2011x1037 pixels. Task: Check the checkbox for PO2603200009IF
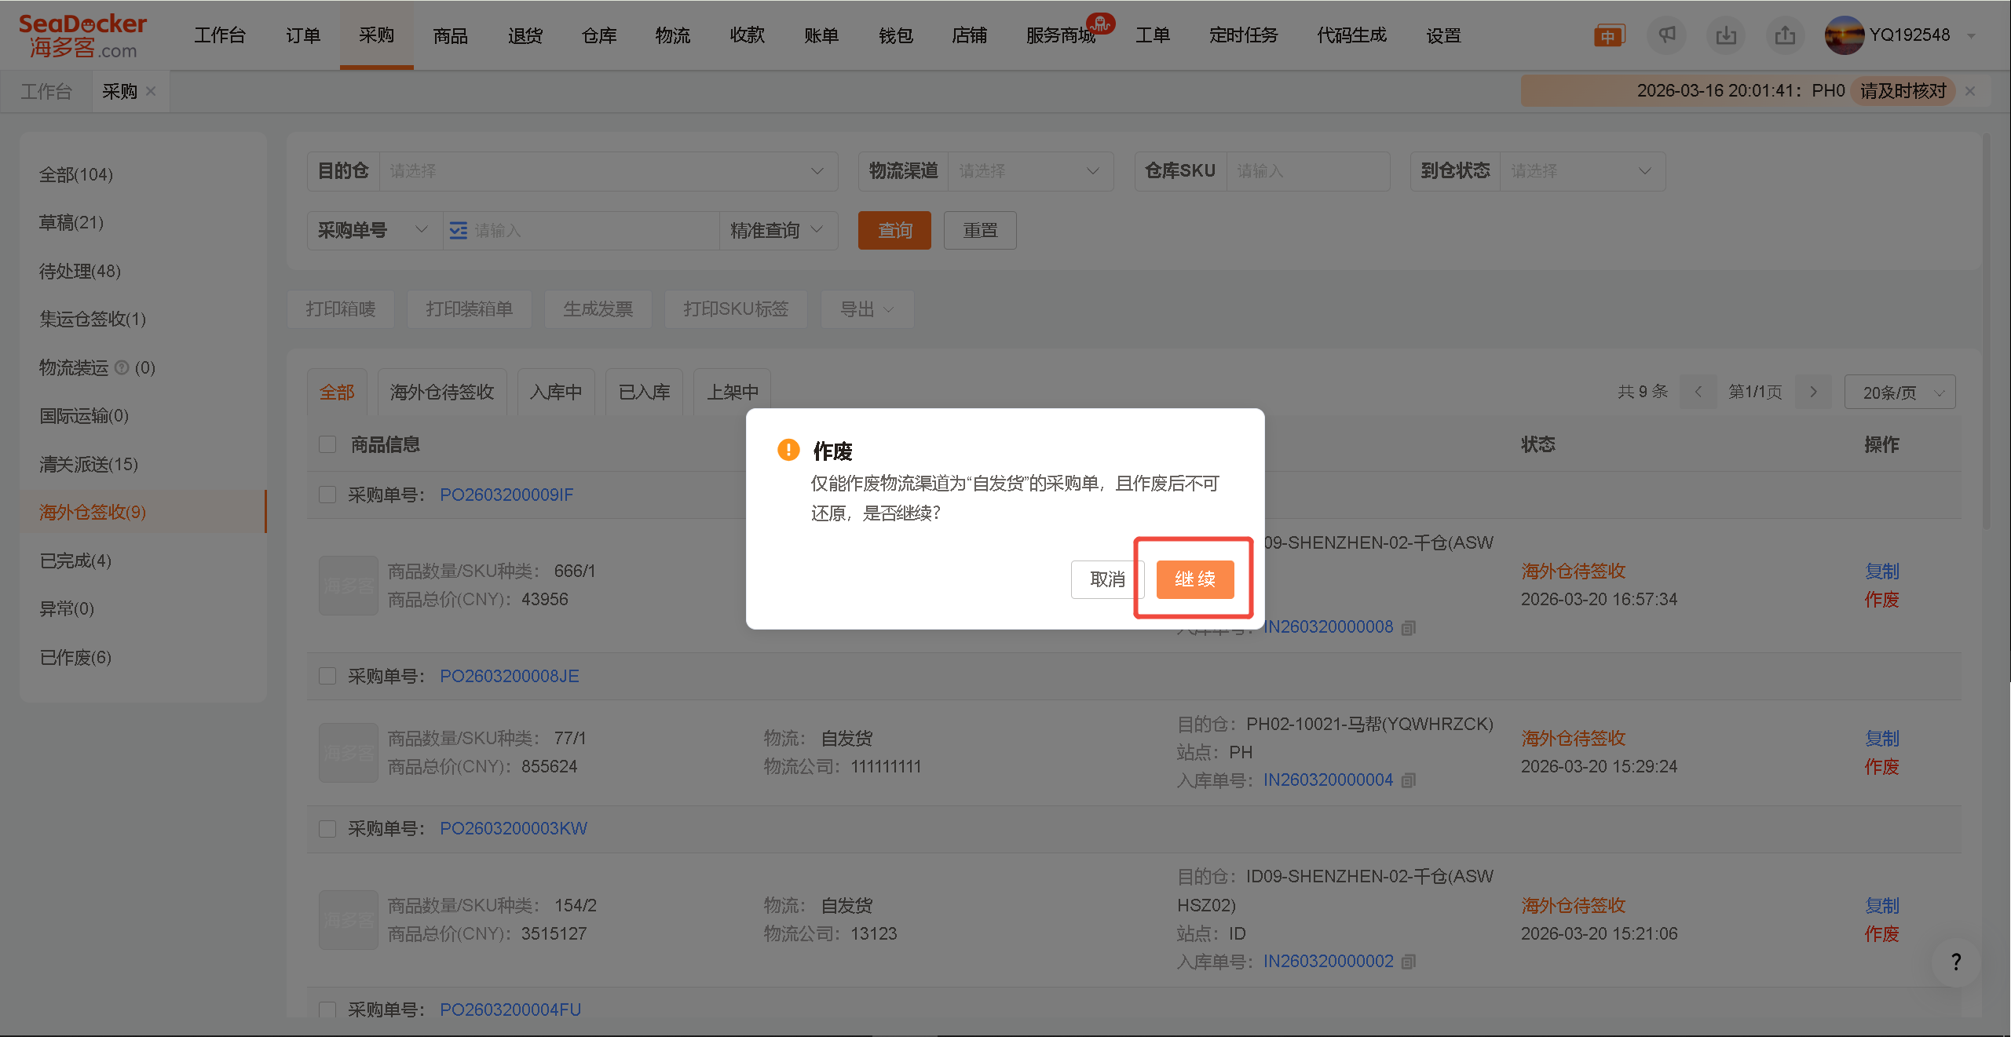(327, 495)
